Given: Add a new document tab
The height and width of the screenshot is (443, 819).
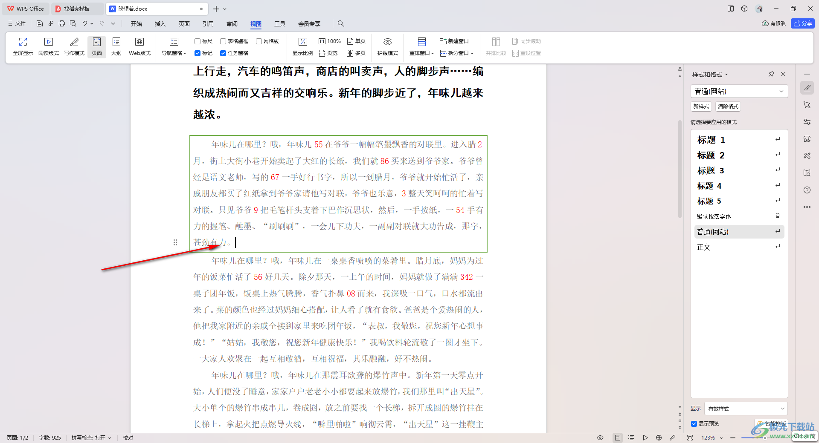Looking at the screenshot, I should click(x=216, y=9).
